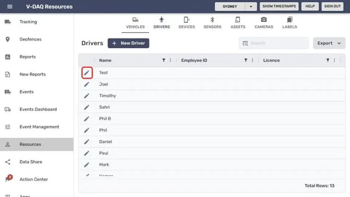Click the Licence column header
The height and width of the screenshot is (197, 350).
(271, 60)
